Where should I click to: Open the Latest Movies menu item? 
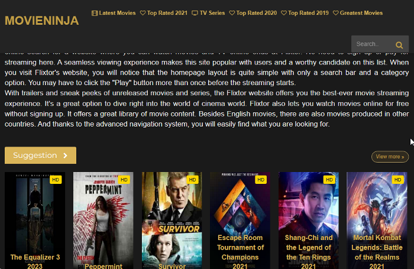(114, 13)
